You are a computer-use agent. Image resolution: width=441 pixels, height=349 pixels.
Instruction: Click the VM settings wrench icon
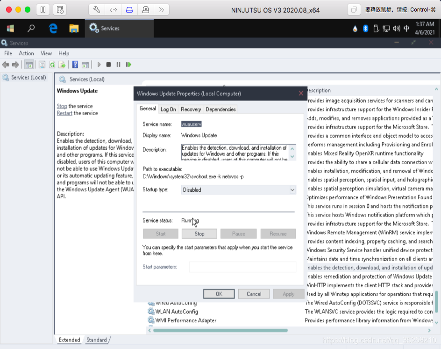click(97, 9)
